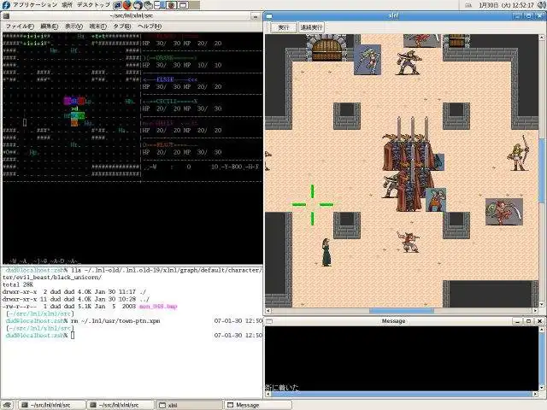Open タブ(B) menu in terminal
Screen dimensions: 547x410
121,26
